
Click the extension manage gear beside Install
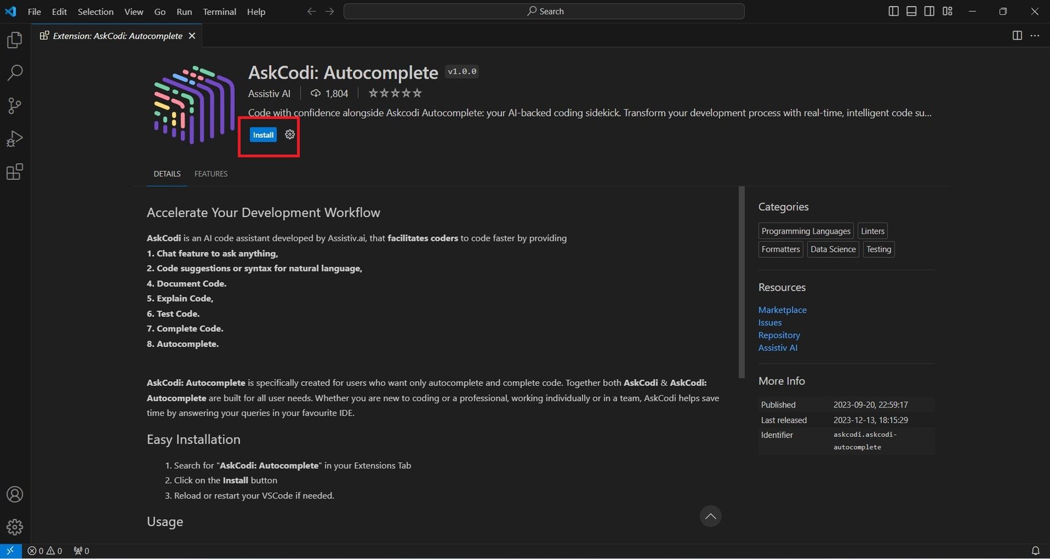[x=290, y=135]
